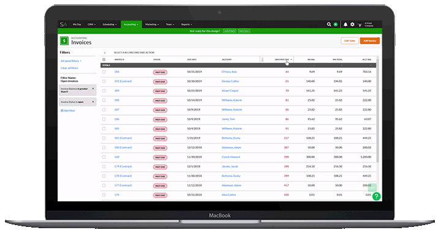Click the Edit Table button
This screenshot has width=441, height=230.
coord(350,41)
